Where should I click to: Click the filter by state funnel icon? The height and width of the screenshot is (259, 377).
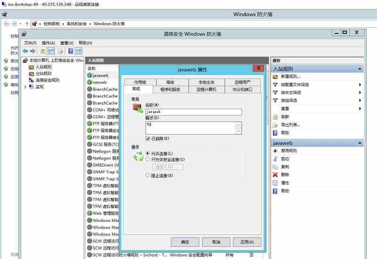click(x=275, y=92)
